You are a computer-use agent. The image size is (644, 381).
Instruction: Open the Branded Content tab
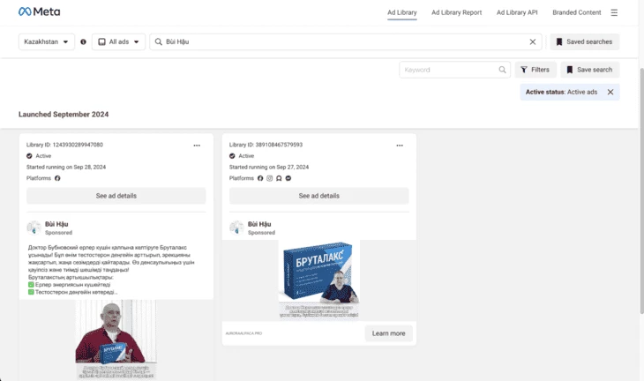[x=577, y=12]
